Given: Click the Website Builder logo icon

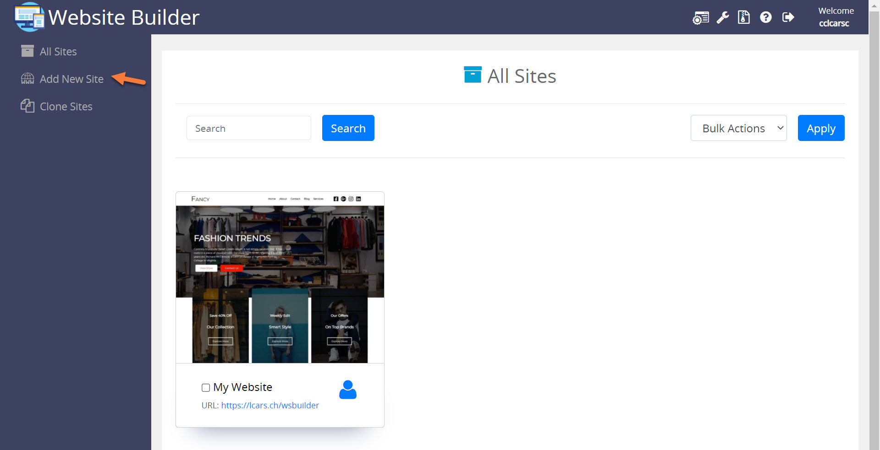Looking at the screenshot, I should pyautogui.click(x=29, y=17).
